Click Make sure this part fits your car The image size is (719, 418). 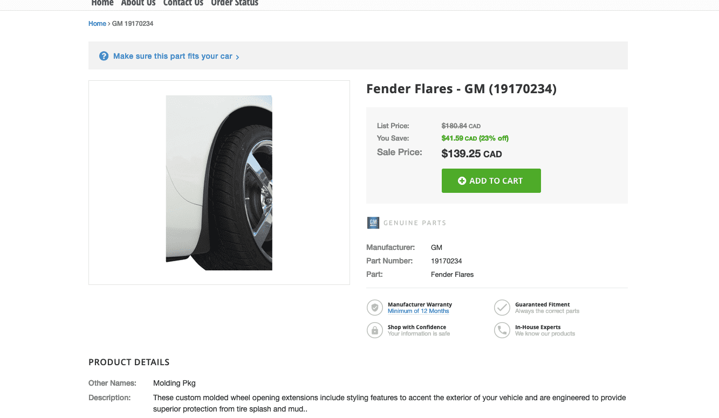(x=173, y=56)
